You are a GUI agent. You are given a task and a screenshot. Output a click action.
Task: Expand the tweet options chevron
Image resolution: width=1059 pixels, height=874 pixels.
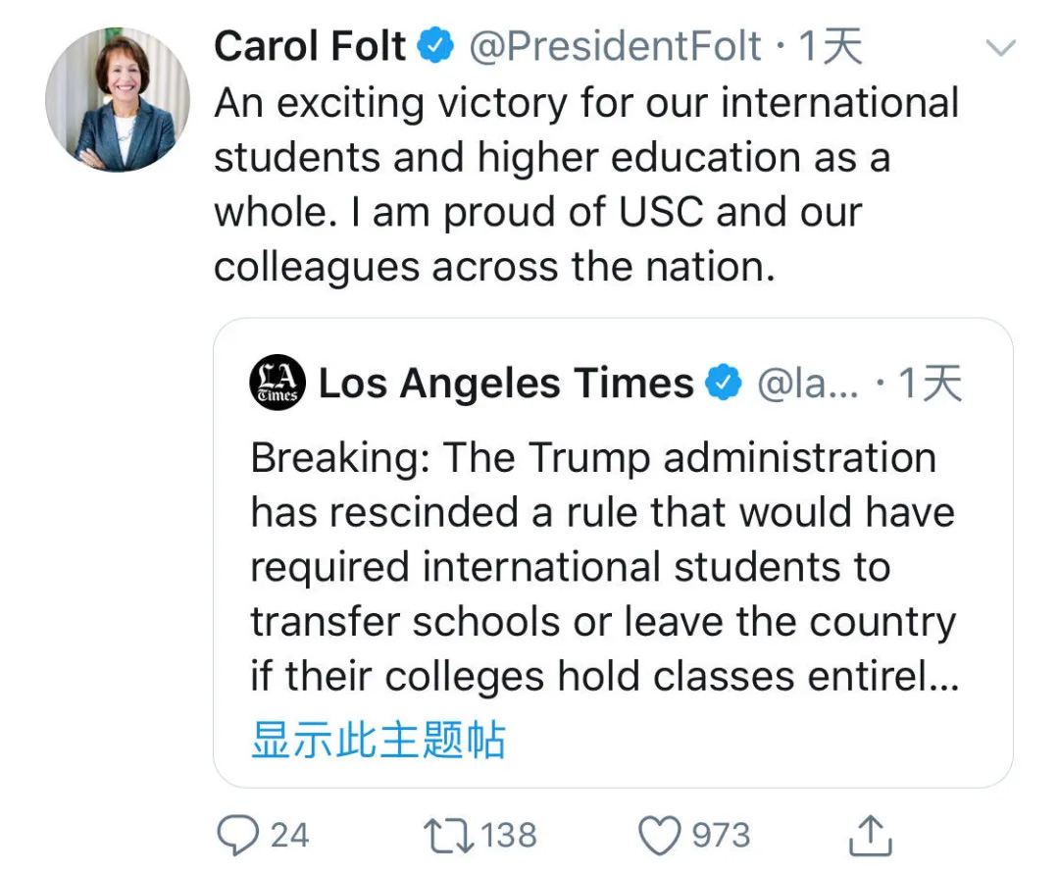click(x=1001, y=46)
